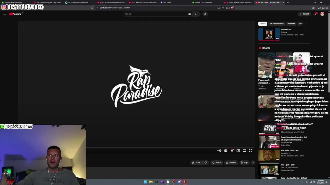Open options for Mac Miller Self Care

309,151
